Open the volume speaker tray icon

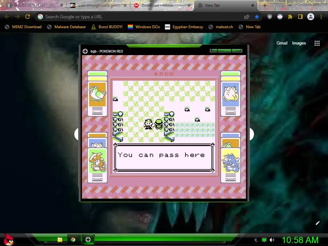pos(272,240)
